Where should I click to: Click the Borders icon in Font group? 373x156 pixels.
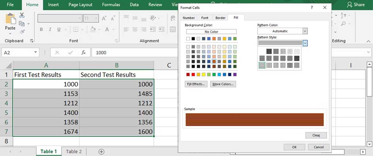tap(75, 30)
